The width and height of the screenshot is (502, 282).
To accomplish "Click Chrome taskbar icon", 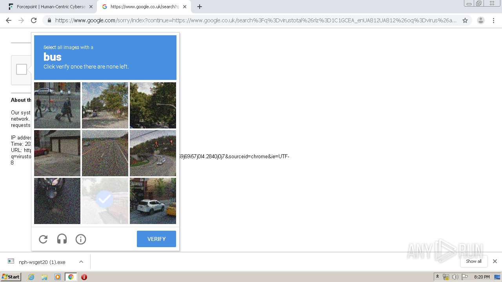I will pos(71,277).
